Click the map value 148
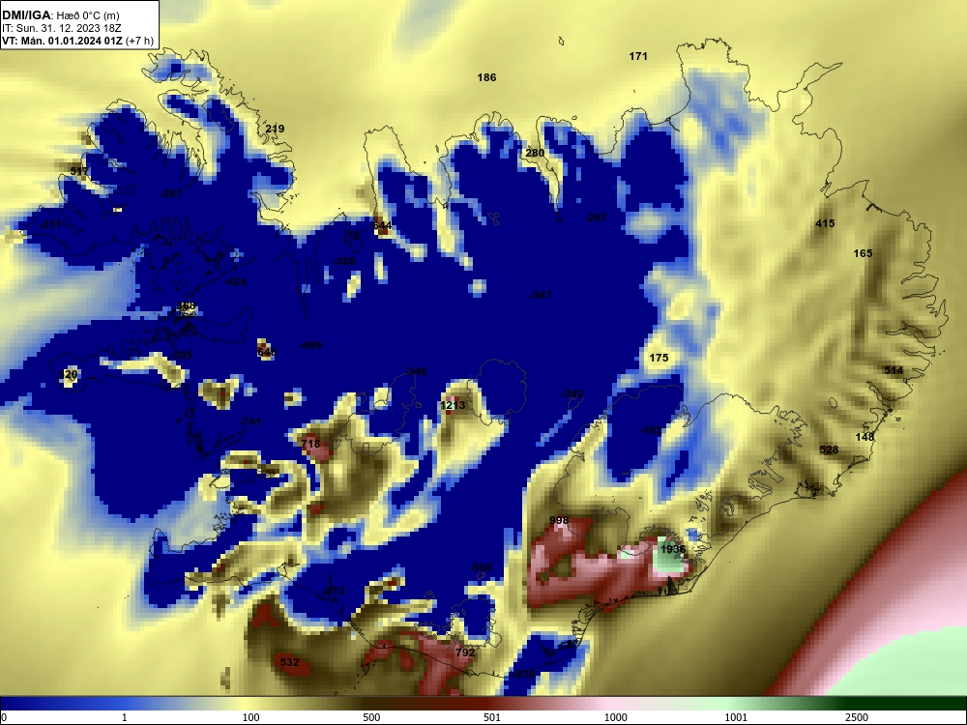This screenshot has height=725, width=967. coord(864,437)
